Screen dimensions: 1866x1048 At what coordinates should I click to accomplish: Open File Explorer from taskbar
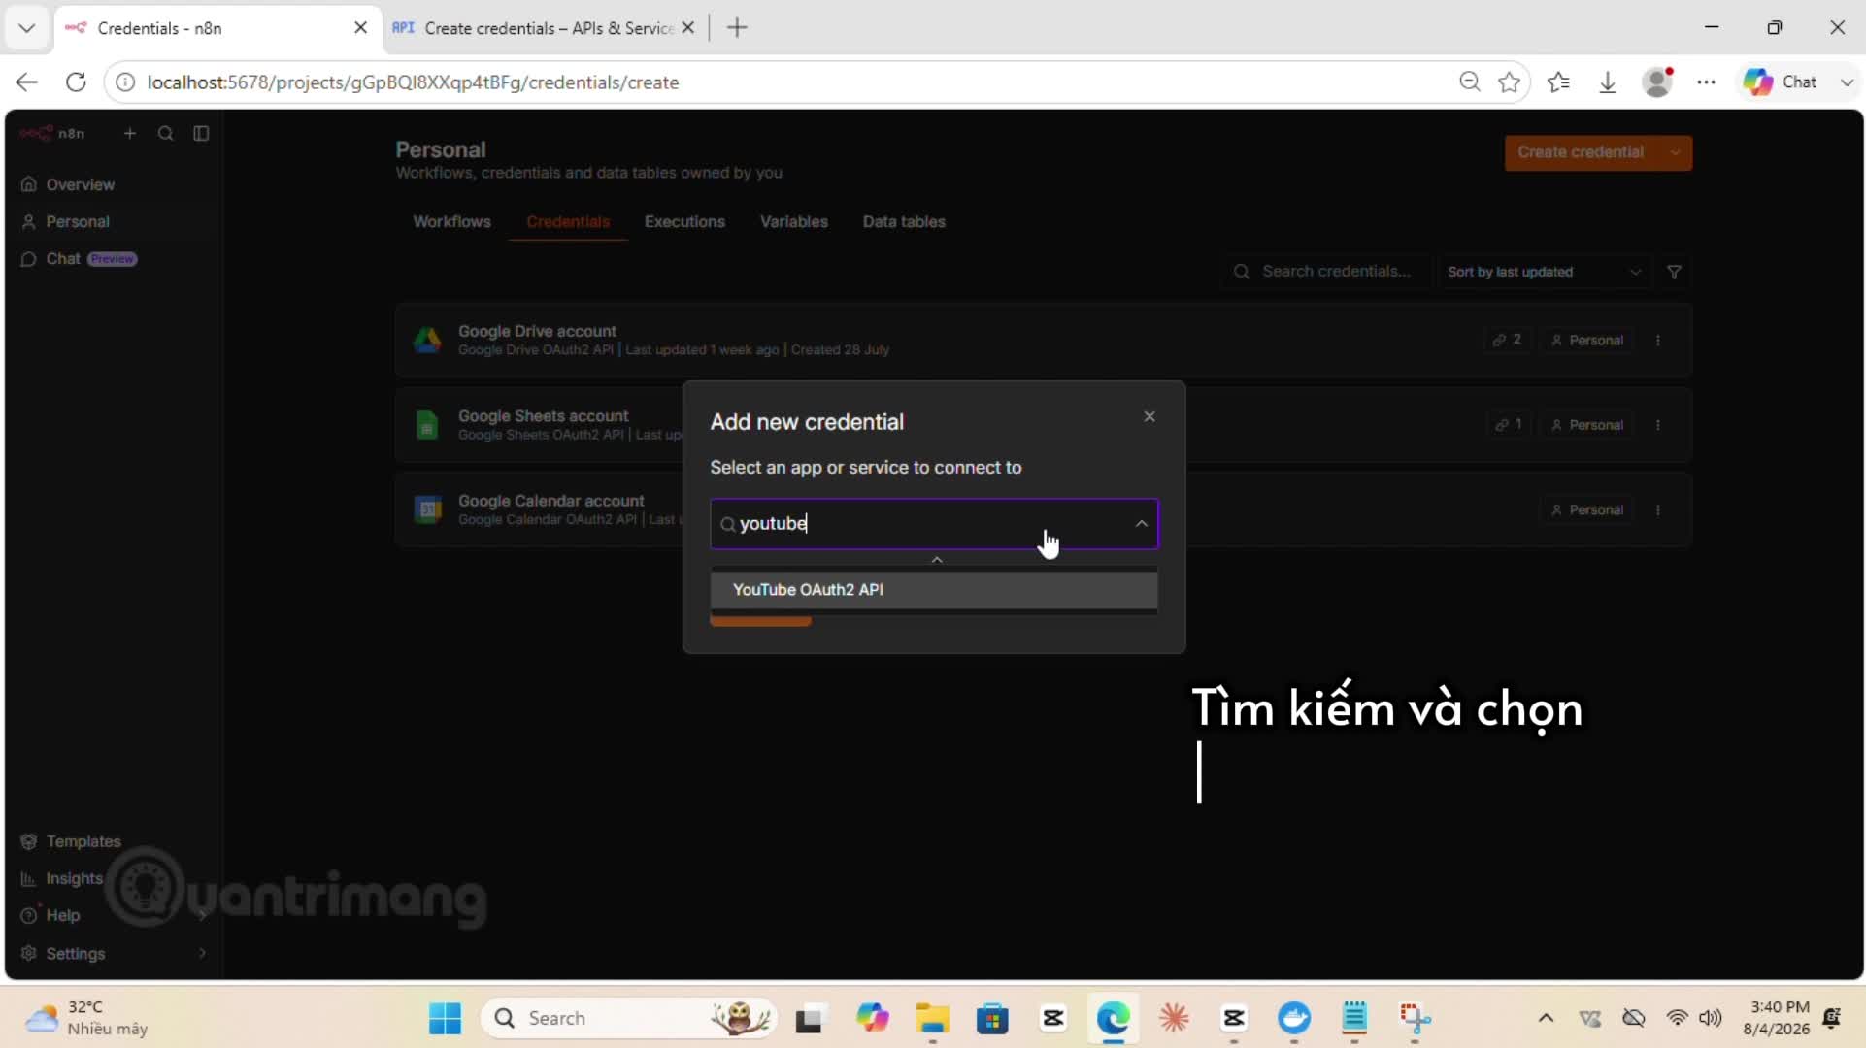click(x=932, y=1018)
